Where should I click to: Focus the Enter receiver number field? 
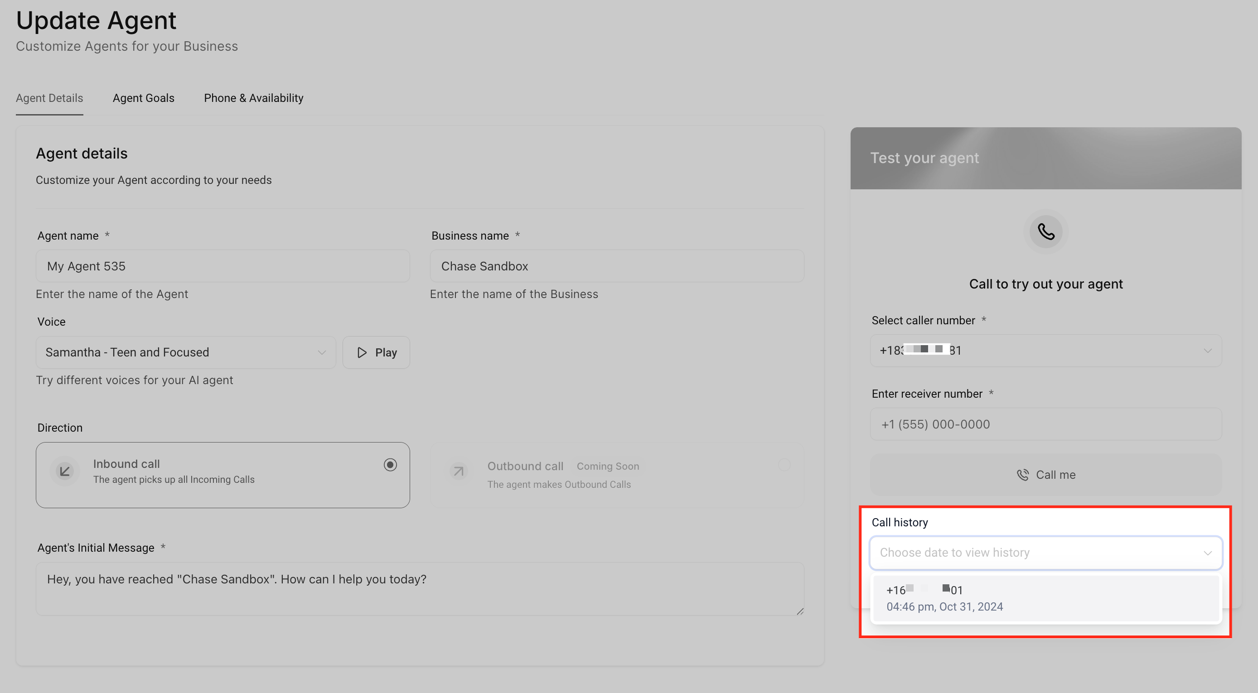click(1045, 424)
